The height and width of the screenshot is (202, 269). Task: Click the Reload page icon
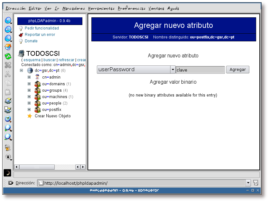[x=8, y=56]
